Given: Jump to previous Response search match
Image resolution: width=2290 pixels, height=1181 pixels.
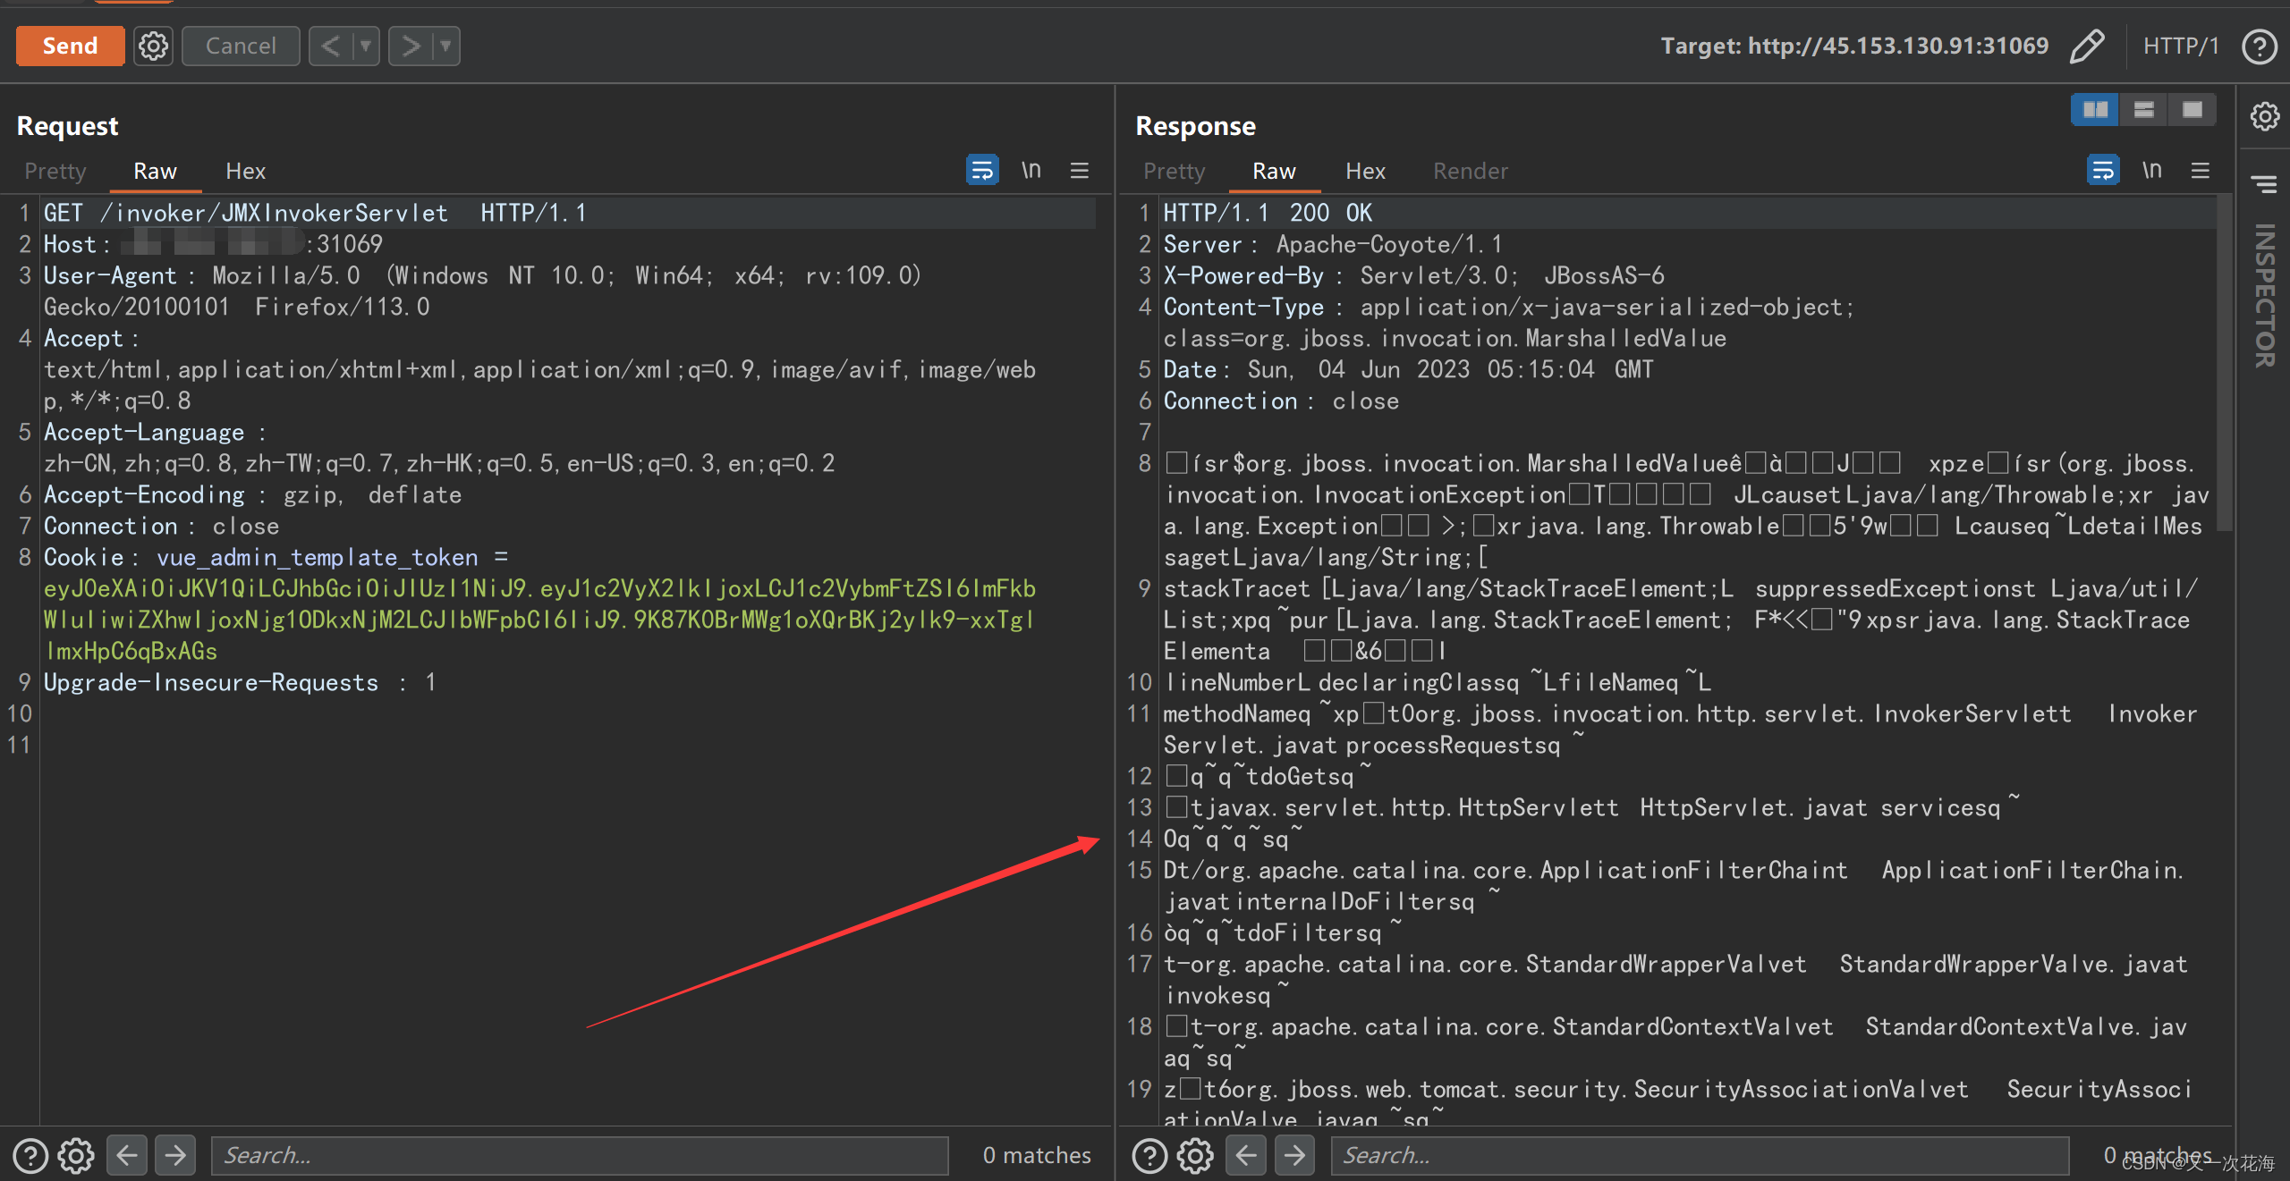Looking at the screenshot, I should tap(1246, 1155).
